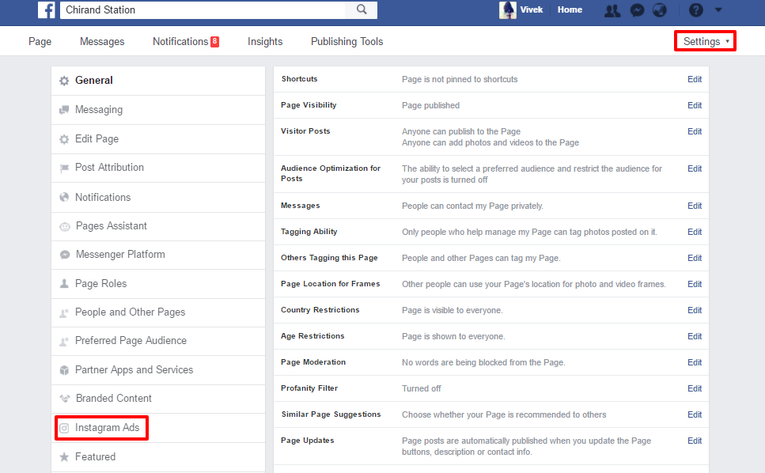Screen dimensions: 765x473
Task: Edit Page Location for Frames
Action: [695, 284]
